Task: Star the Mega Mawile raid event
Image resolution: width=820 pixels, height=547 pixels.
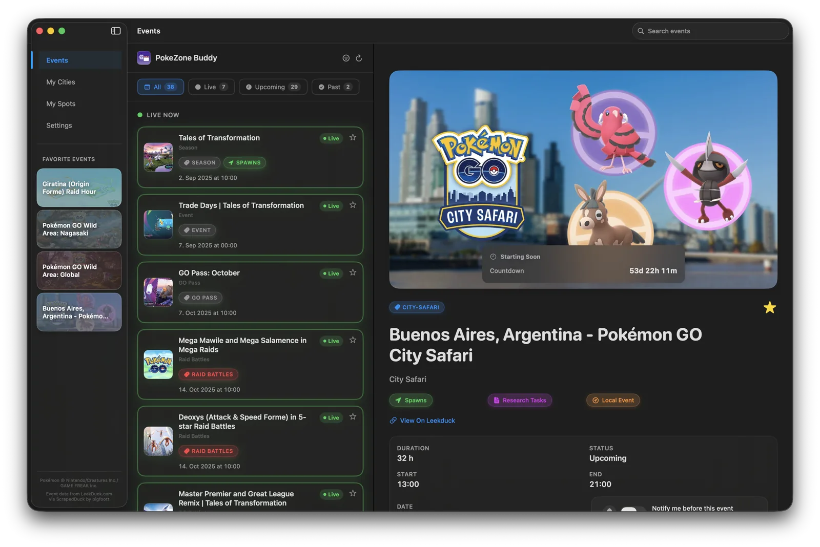Action: pos(353,340)
